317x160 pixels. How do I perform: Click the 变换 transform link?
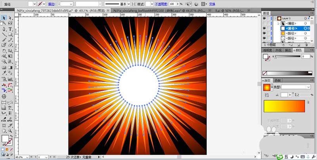pos(212,4)
